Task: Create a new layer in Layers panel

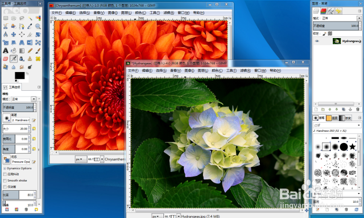Action: [x=316, y=110]
